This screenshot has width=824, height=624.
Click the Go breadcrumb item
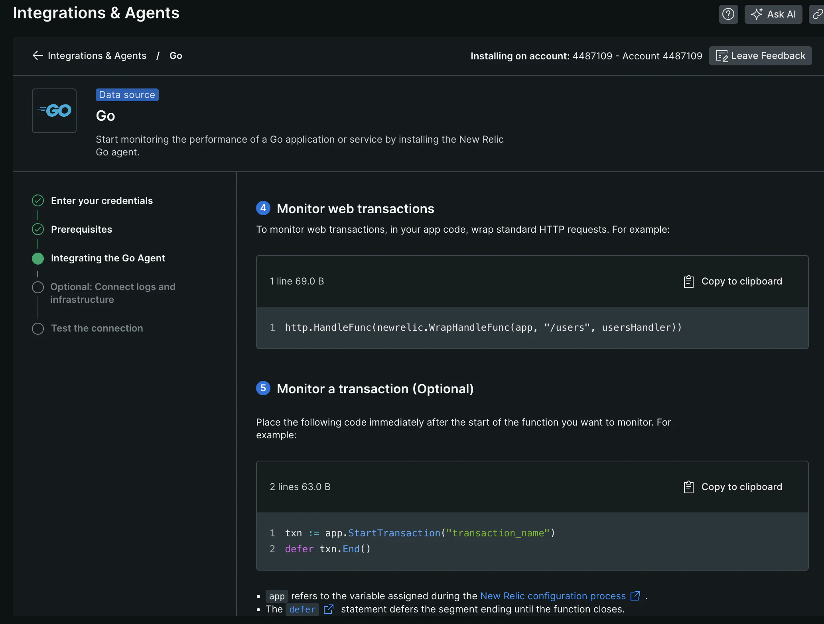coord(176,56)
